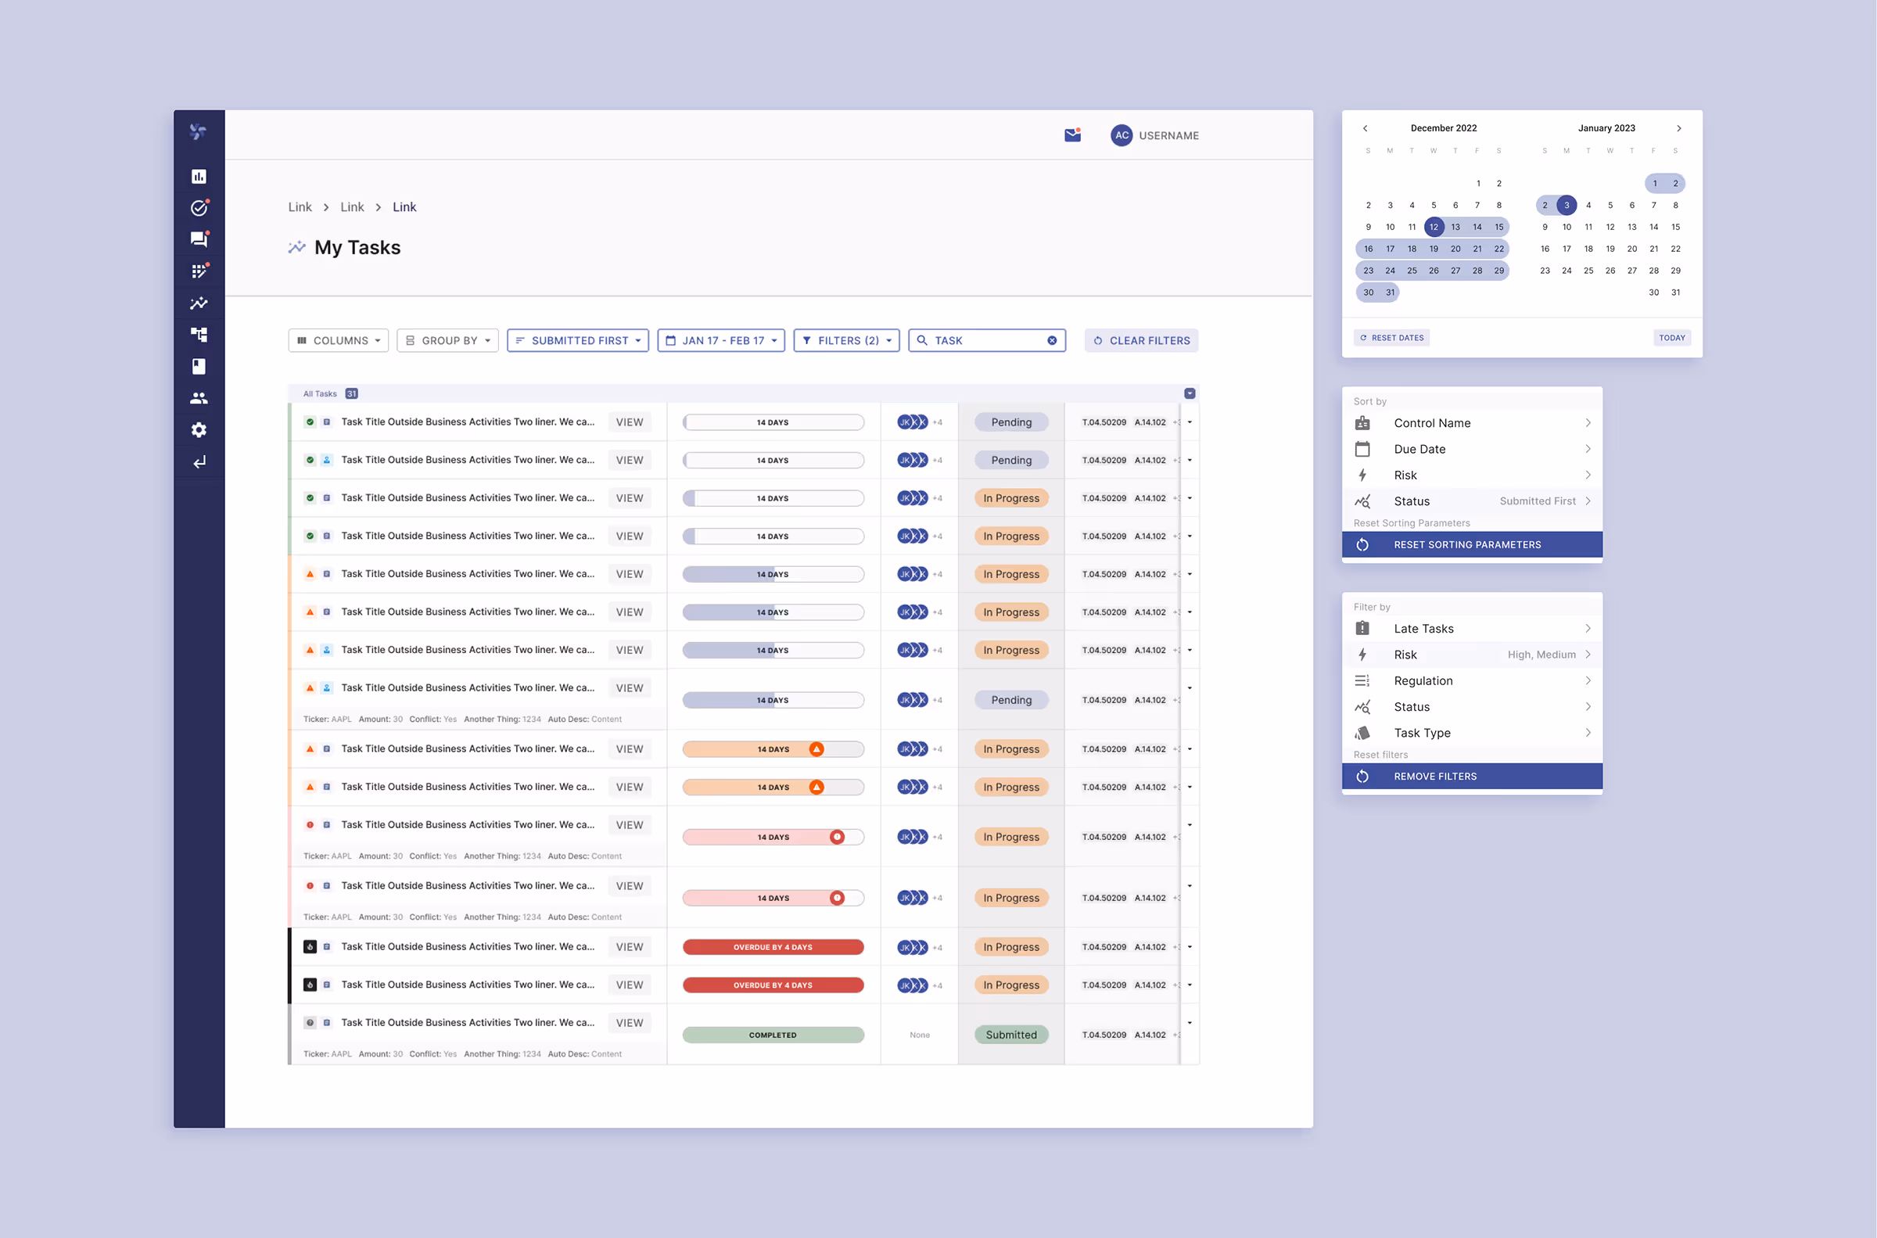Clear the TASK search field text
The height and width of the screenshot is (1238, 1877).
click(1051, 340)
